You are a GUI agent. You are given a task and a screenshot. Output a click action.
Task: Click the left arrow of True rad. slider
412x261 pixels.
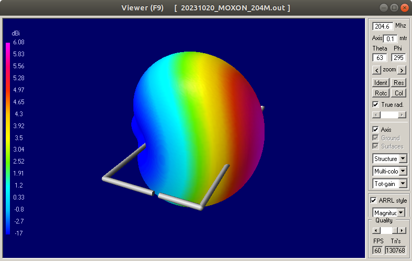coord(375,115)
